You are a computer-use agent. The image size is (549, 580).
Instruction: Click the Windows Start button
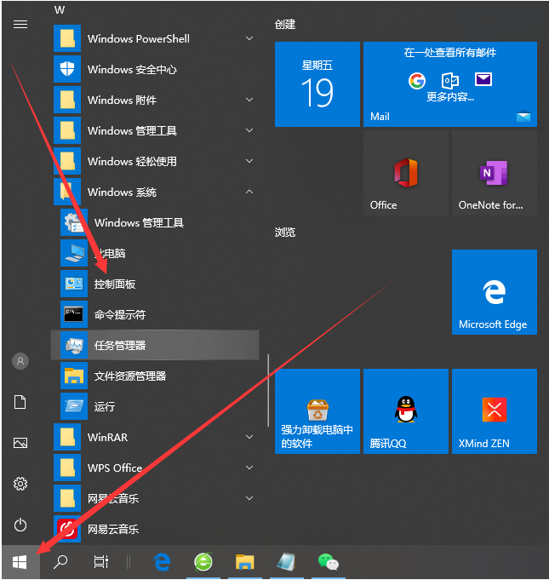click(x=20, y=562)
